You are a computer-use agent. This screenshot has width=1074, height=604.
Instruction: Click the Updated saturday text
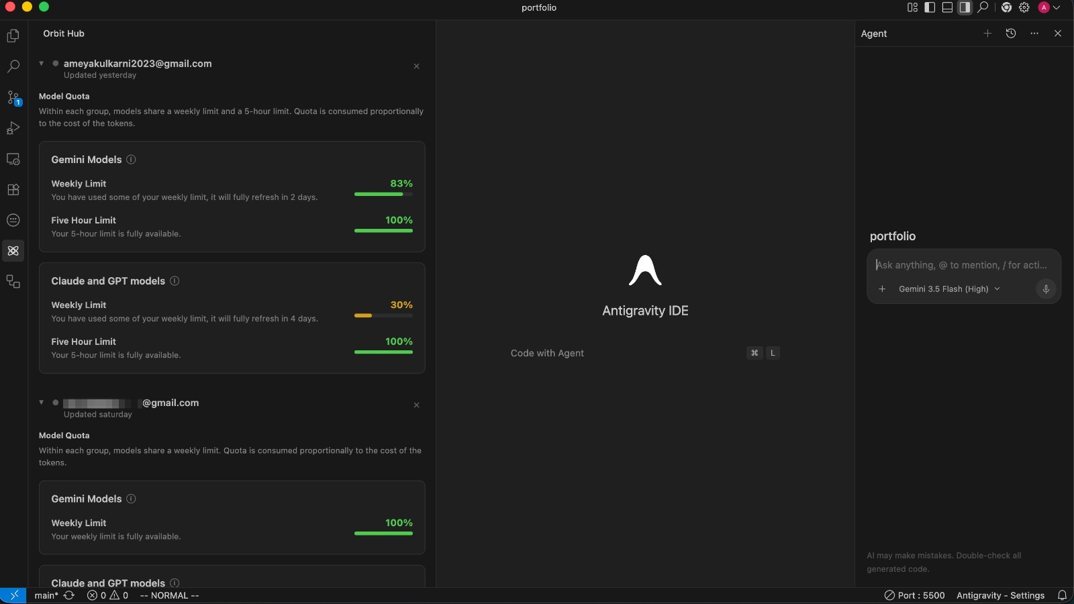[98, 415]
